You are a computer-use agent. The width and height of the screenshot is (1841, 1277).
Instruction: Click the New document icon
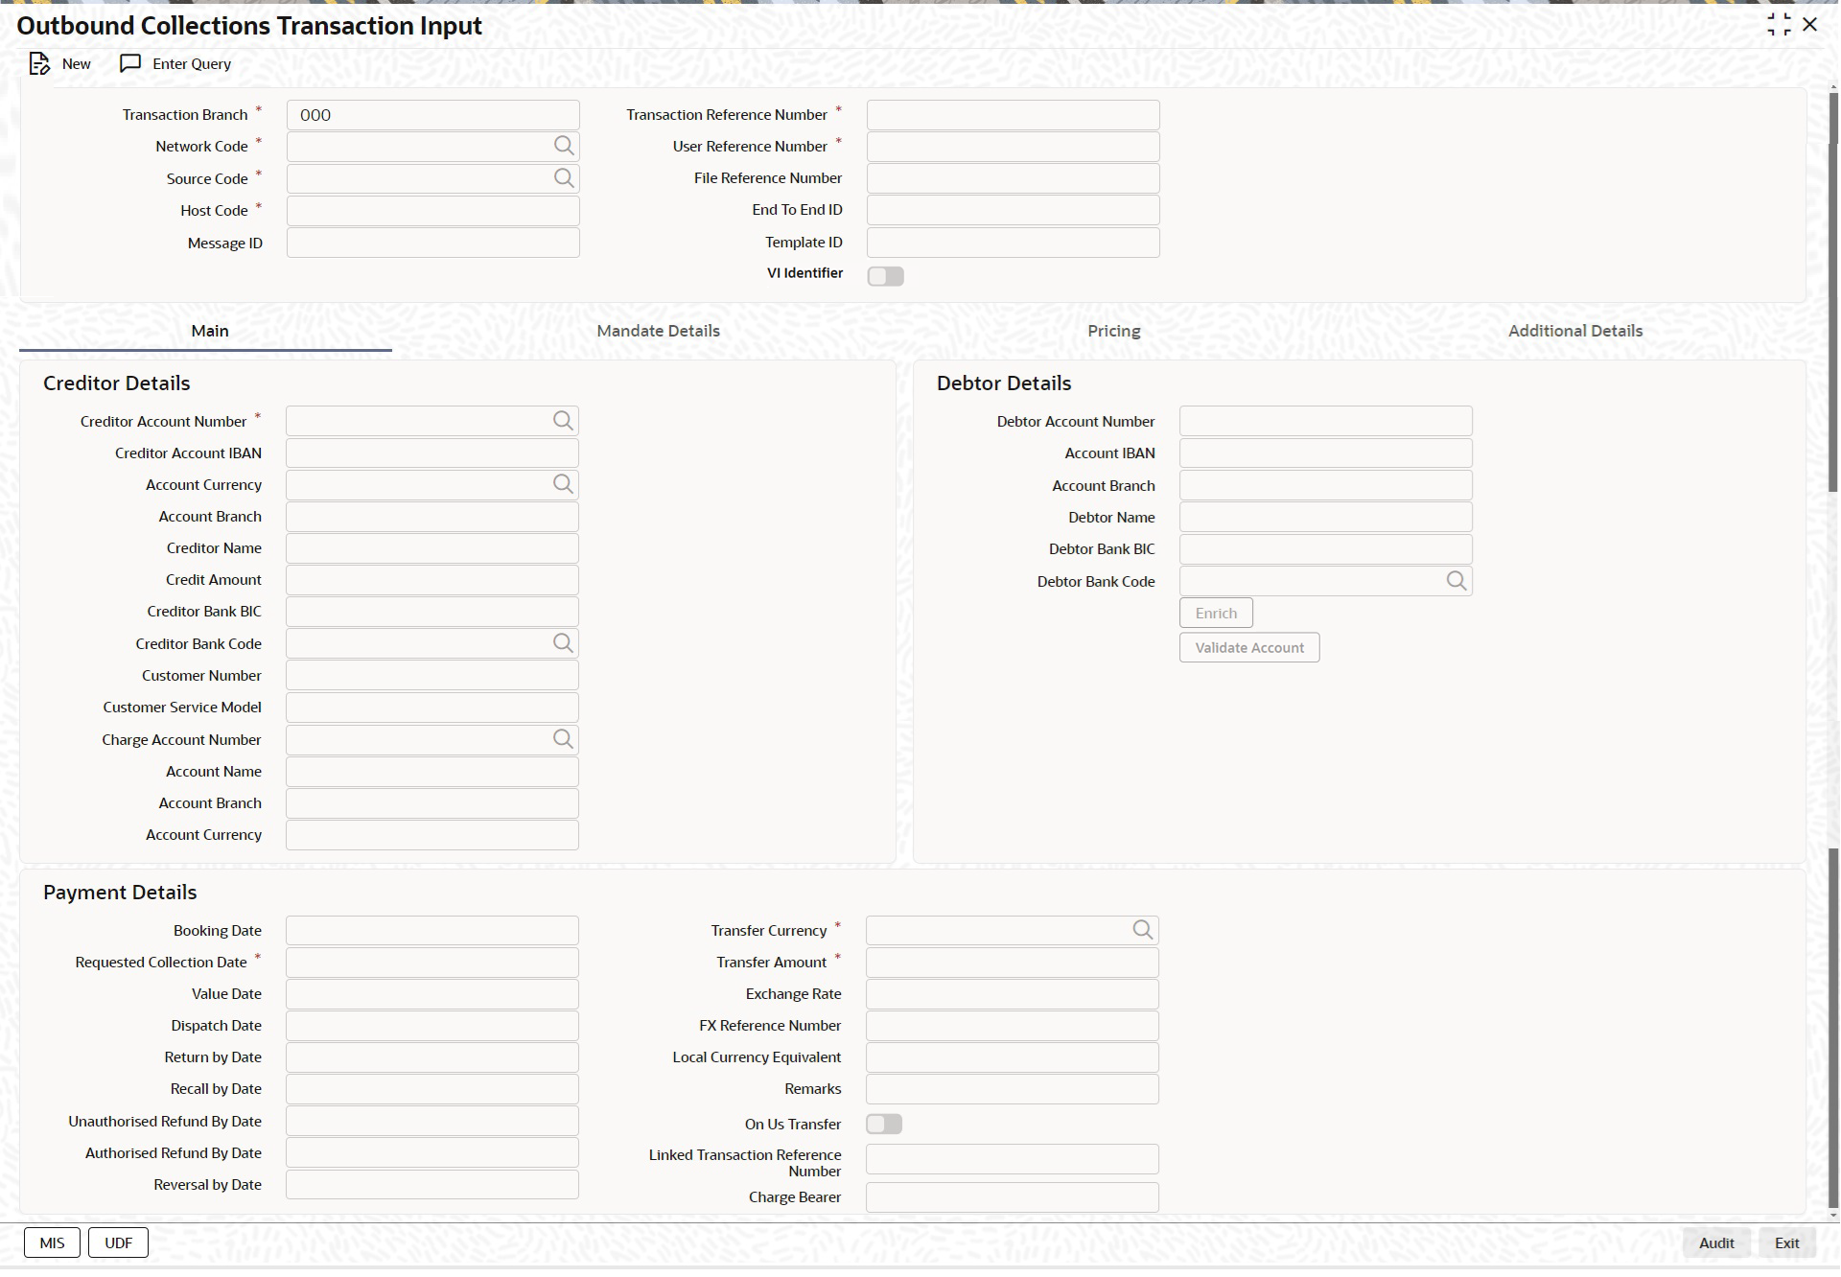(x=38, y=64)
